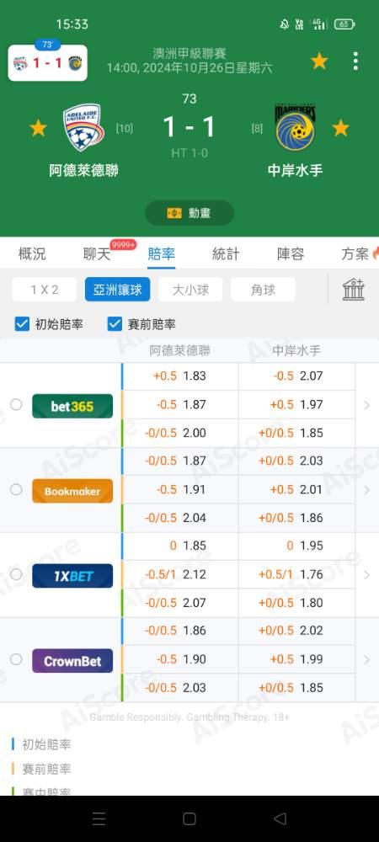Viewport: 379px width, 842px height.
Task: Tap bet365 away pre-match odds 1.97
Action: [312, 404]
